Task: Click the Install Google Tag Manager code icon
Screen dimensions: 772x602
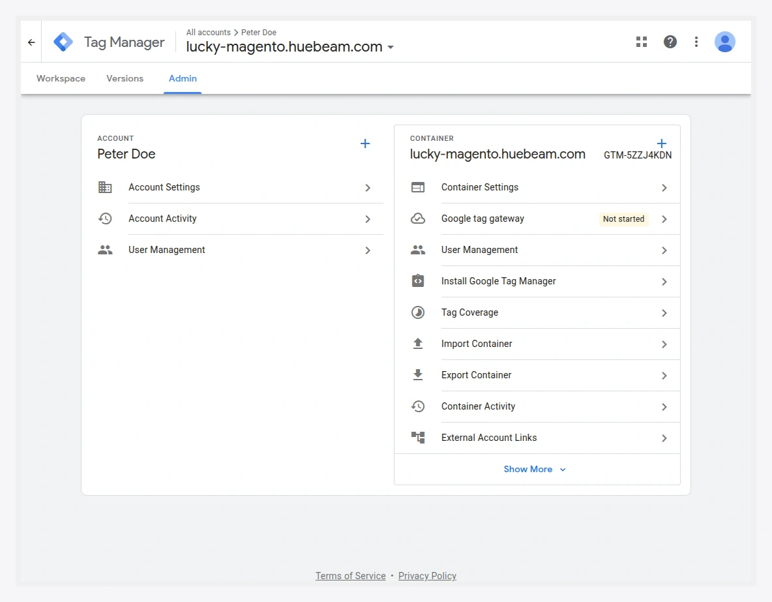Action: 417,281
